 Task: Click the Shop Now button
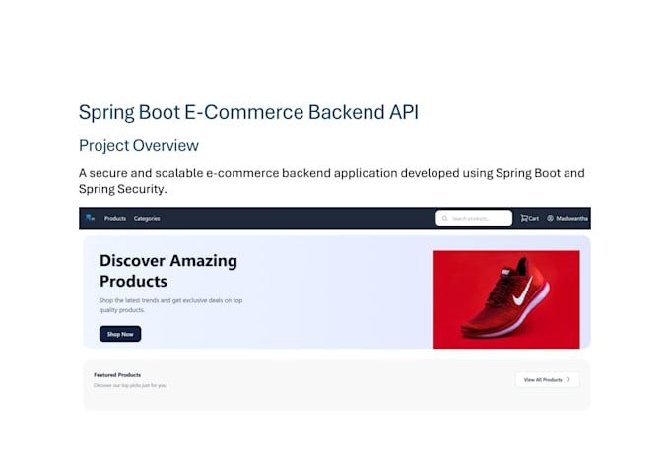pos(120,334)
